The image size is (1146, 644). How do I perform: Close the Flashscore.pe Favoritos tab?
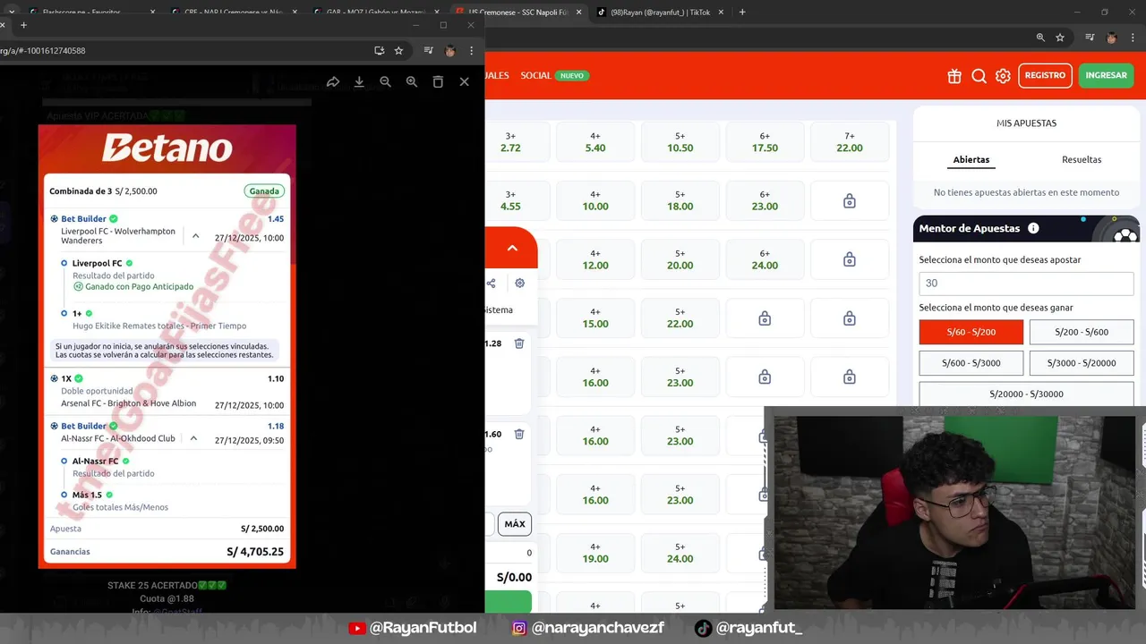tap(152, 13)
